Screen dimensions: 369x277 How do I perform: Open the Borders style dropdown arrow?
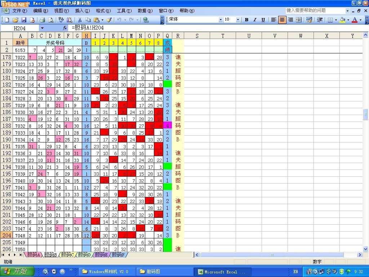pyautogui.click(x=336, y=20)
